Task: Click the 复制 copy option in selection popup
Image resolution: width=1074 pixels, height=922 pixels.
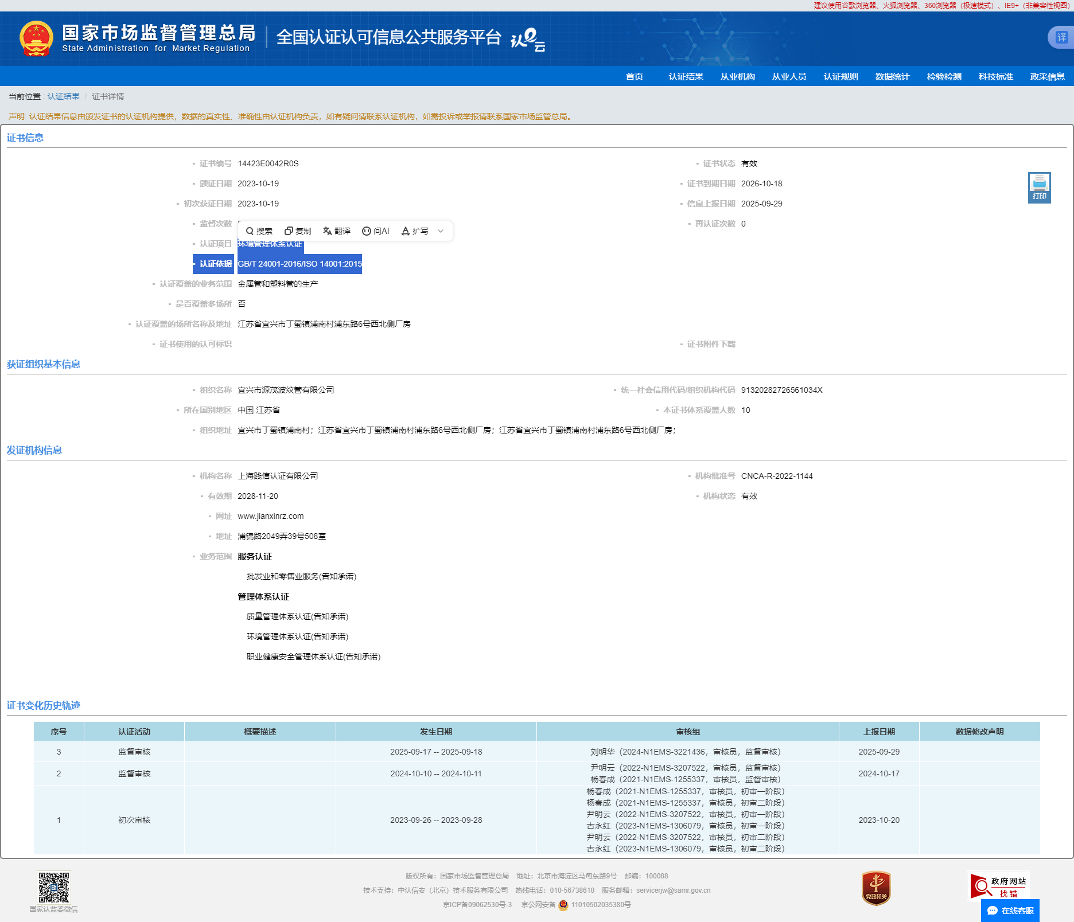Action: (x=298, y=231)
